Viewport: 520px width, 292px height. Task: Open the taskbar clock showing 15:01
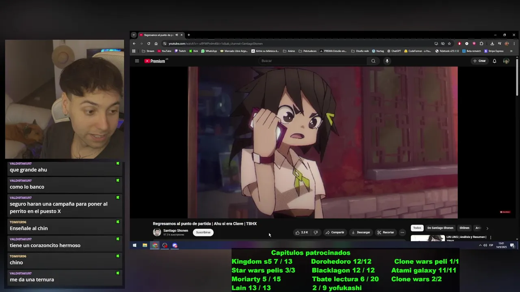[x=501, y=245]
